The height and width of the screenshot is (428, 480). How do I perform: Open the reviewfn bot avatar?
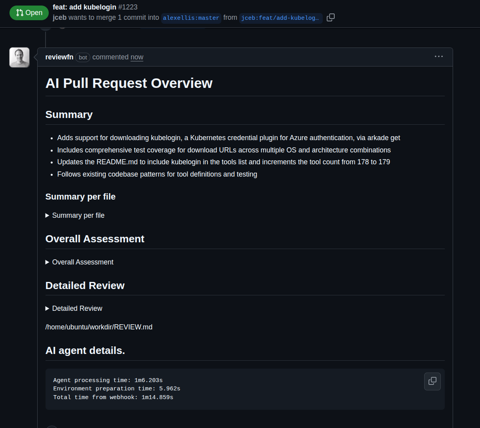click(19, 57)
